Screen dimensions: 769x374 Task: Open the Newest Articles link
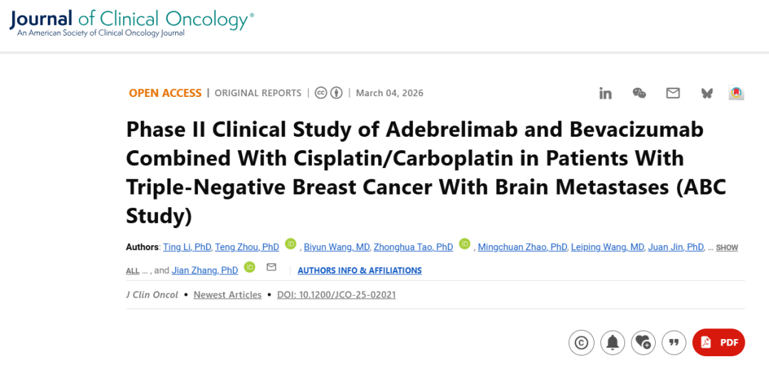coord(227,295)
